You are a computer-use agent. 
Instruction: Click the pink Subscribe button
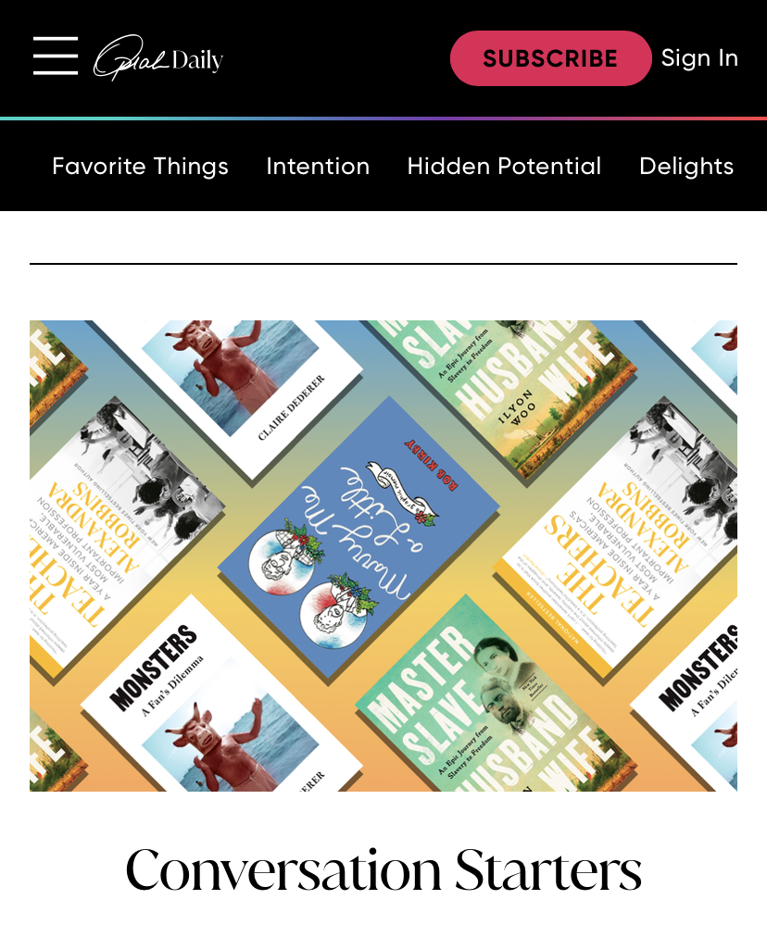[x=550, y=58]
